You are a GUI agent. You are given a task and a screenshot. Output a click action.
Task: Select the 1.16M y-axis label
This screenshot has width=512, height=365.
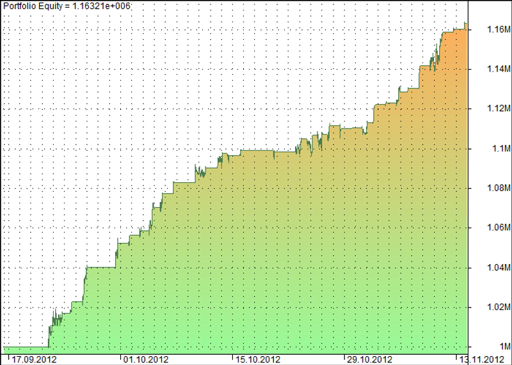[x=499, y=29]
